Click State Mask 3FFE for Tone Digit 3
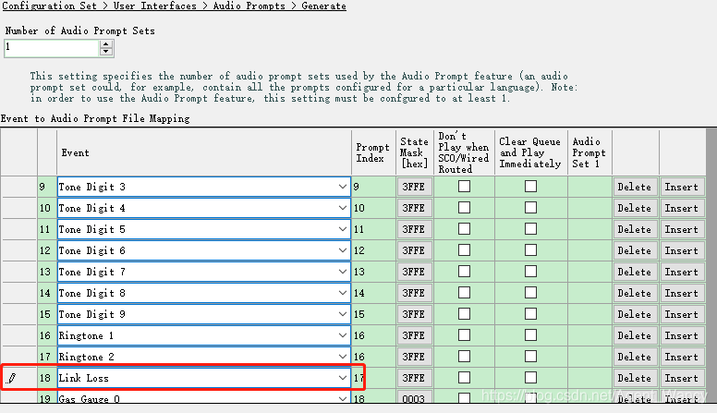 tap(414, 187)
